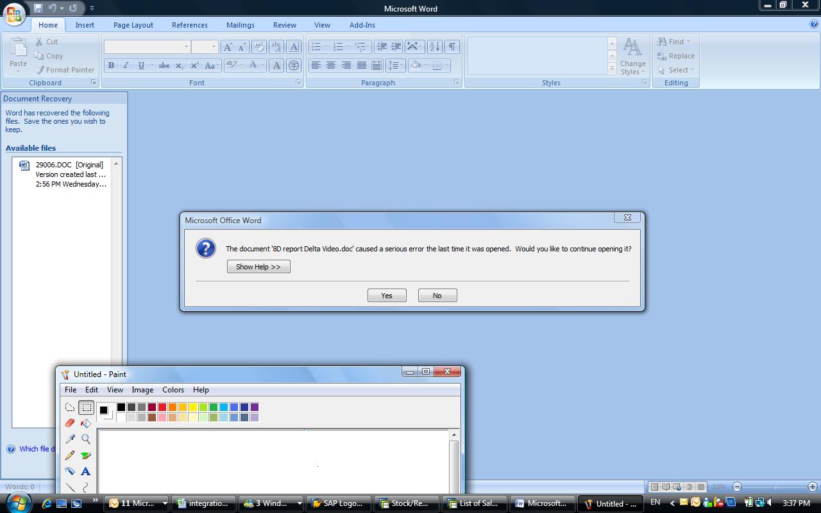Choose the Free-Form Select tool
This screenshot has width=821, height=513.
(70, 407)
